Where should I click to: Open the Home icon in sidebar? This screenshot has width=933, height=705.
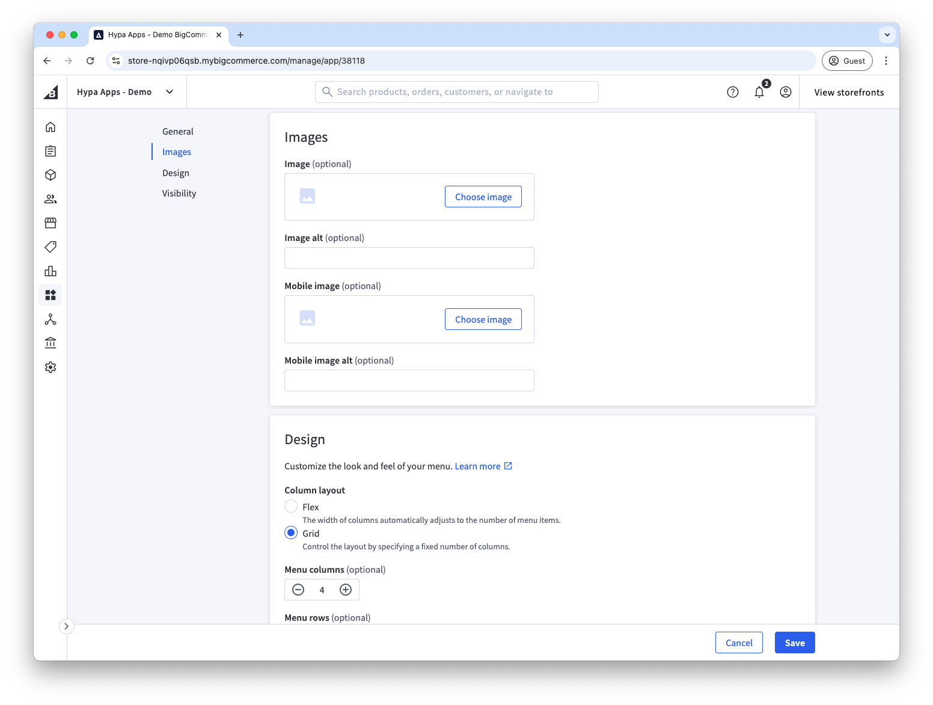click(50, 127)
